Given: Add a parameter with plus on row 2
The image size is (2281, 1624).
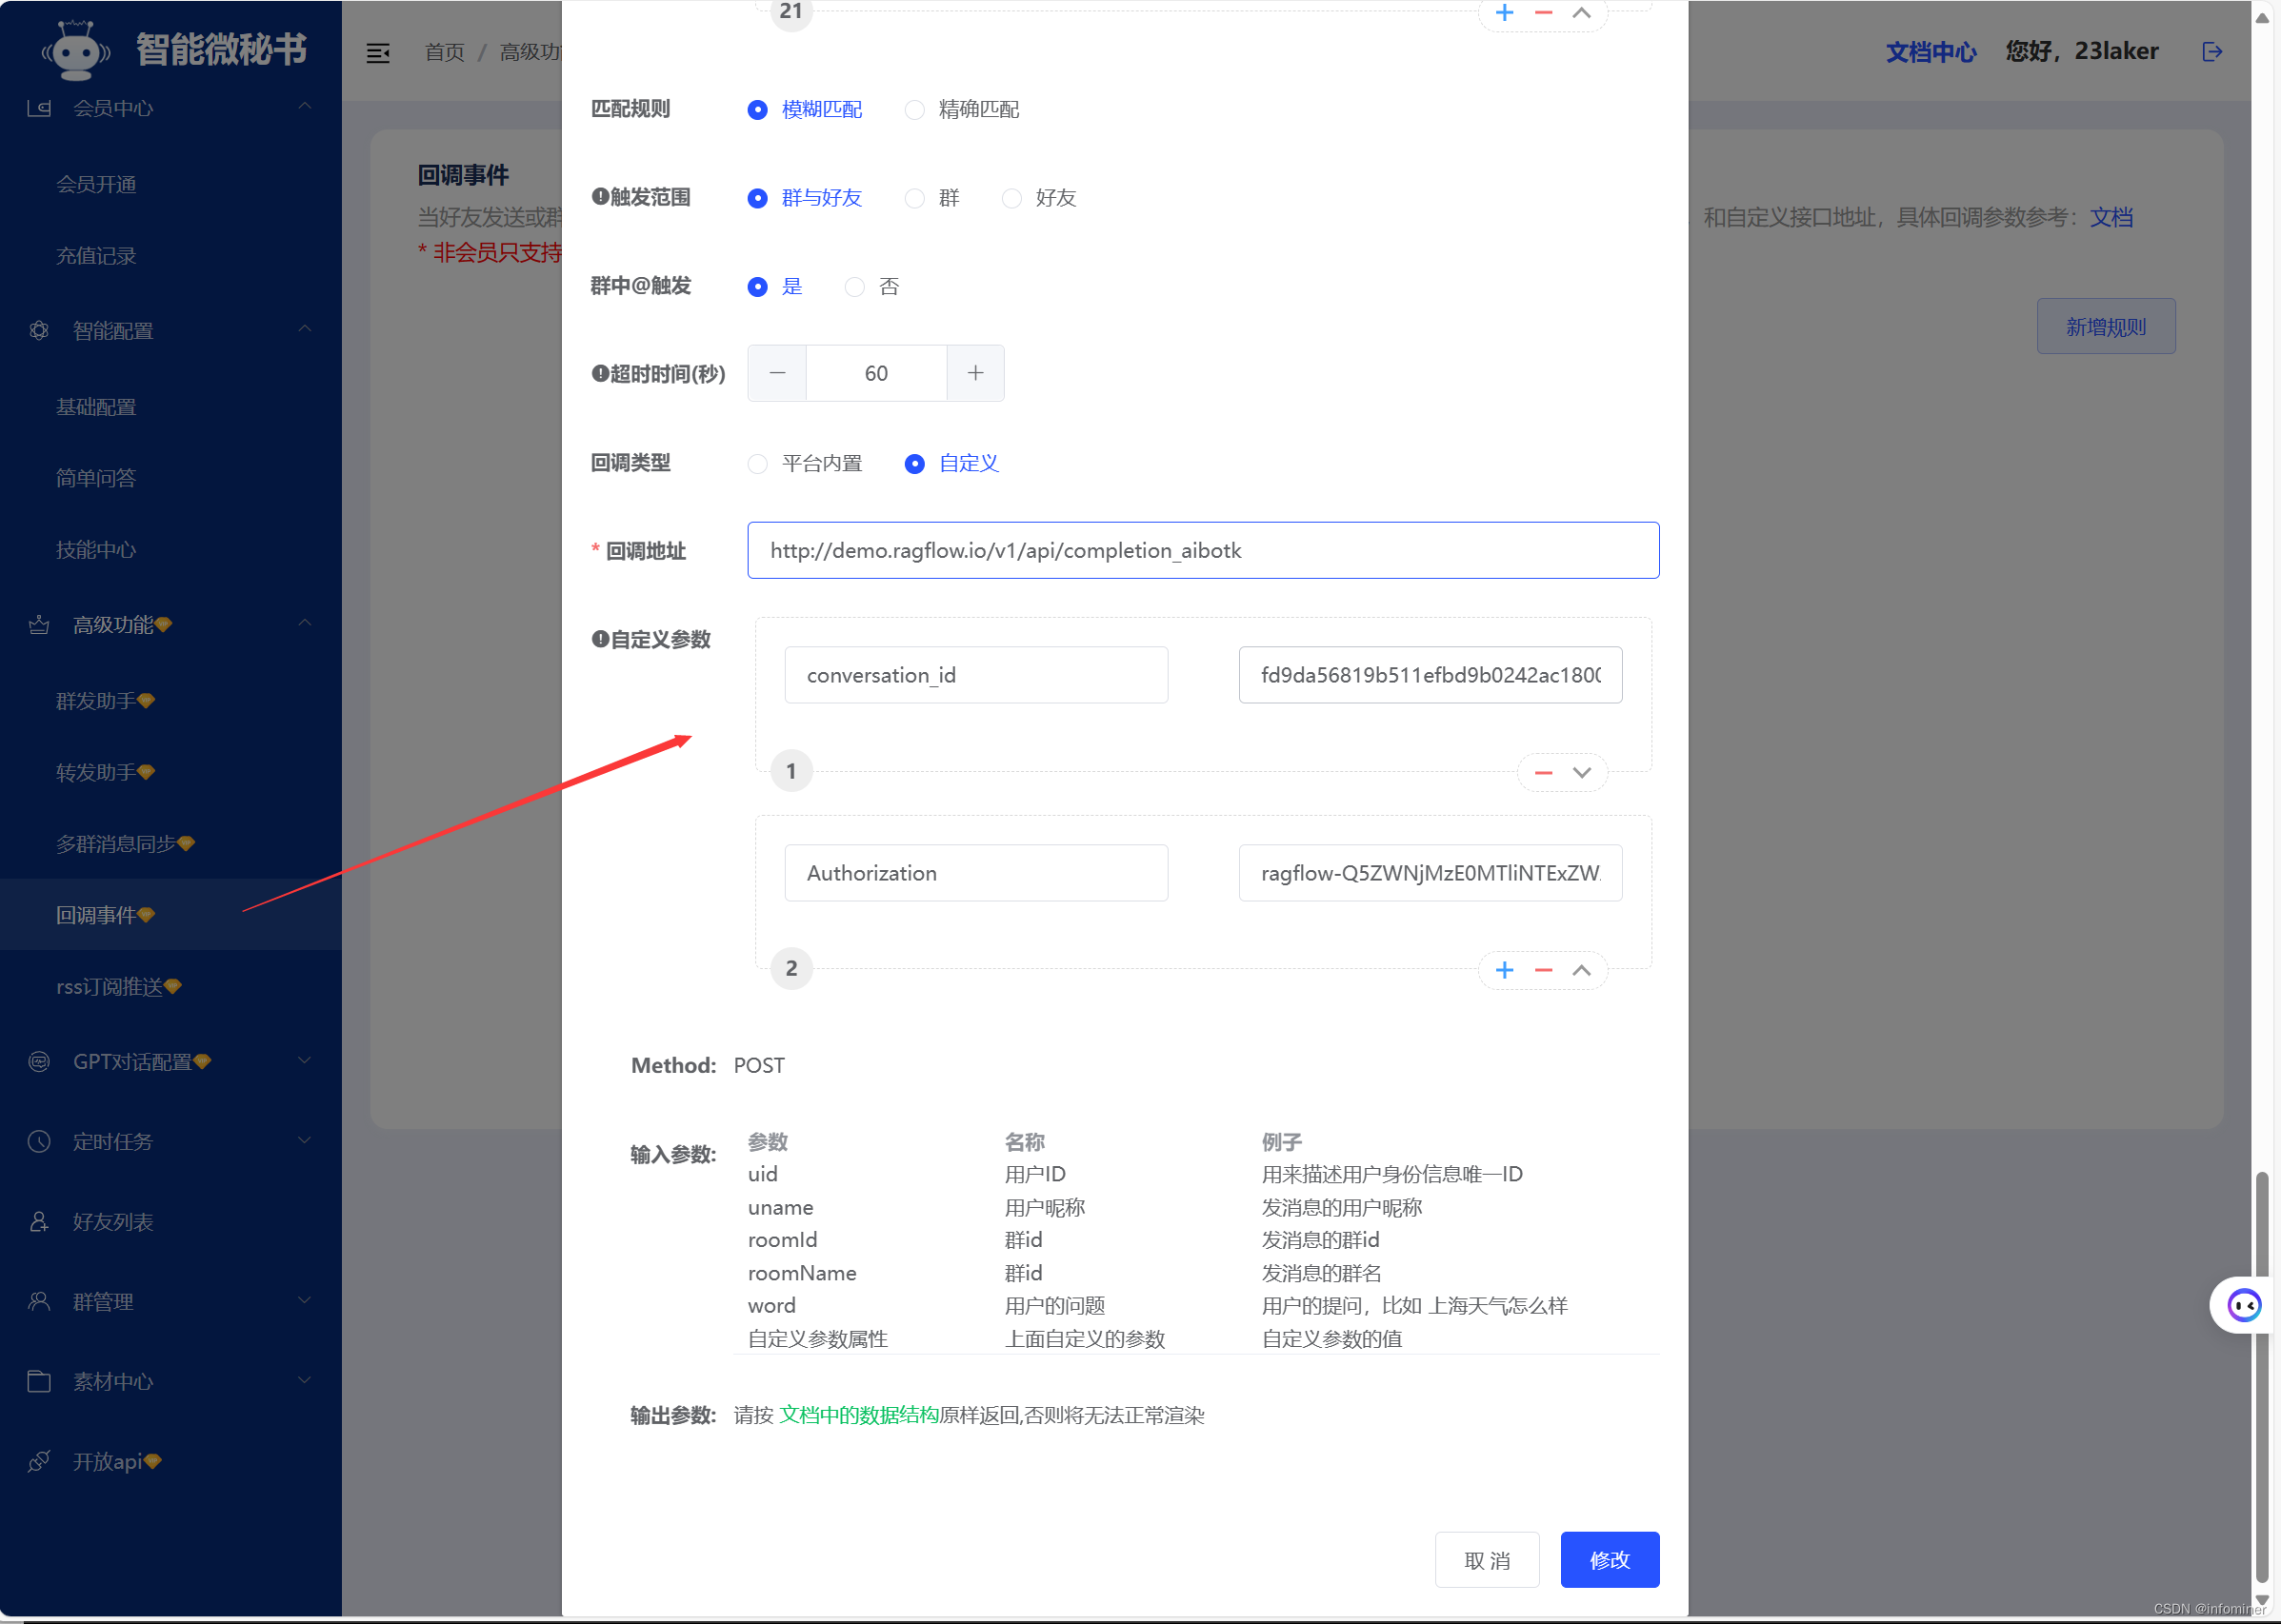Looking at the screenshot, I should point(1504,970).
